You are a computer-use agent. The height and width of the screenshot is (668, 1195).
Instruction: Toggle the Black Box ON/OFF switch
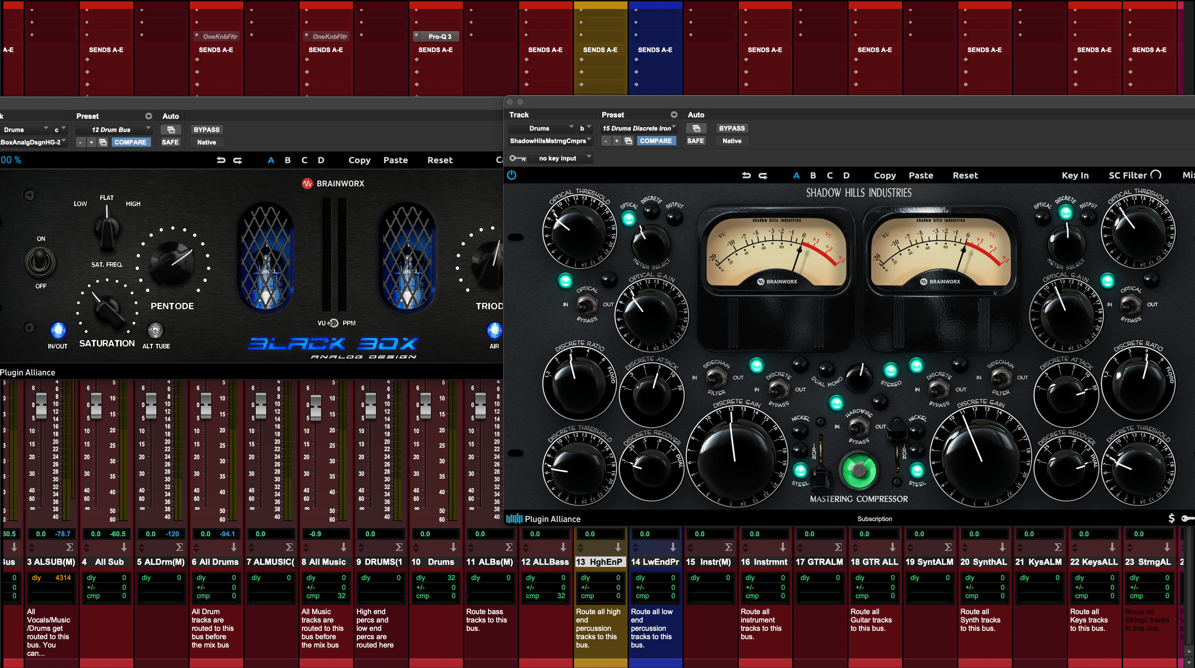[40, 261]
